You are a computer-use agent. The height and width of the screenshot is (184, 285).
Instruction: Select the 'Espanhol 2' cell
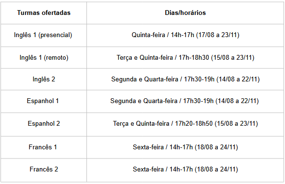click(x=44, y=123)
